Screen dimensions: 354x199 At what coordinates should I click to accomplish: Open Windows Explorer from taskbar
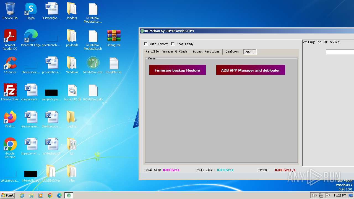click(31, 195)
